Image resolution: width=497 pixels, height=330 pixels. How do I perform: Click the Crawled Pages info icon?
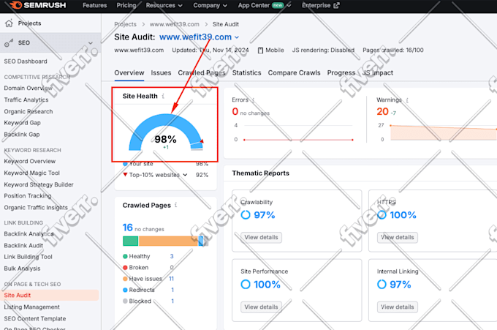tap(176, 206)
